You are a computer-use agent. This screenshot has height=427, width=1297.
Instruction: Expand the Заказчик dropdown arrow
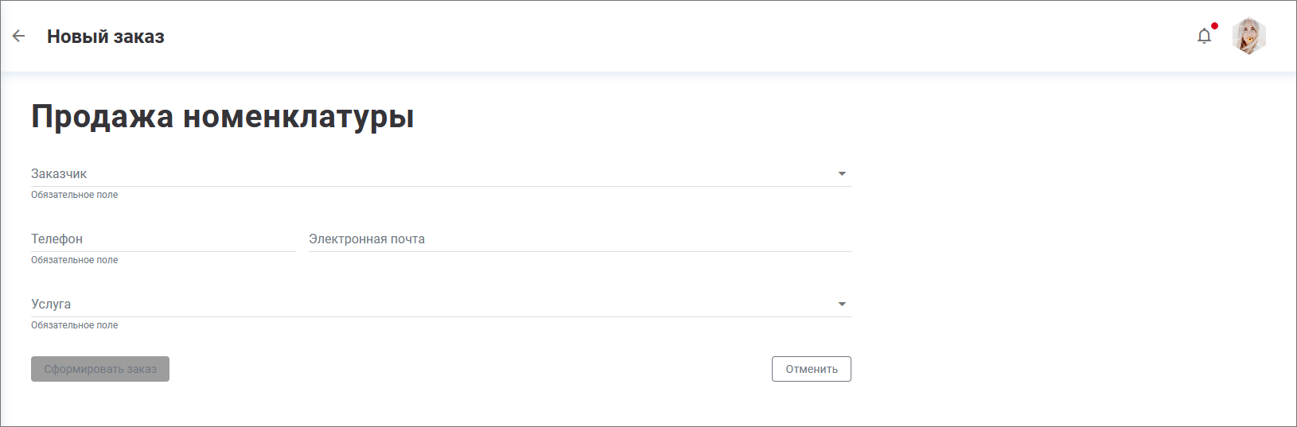[x=842, y=173]
